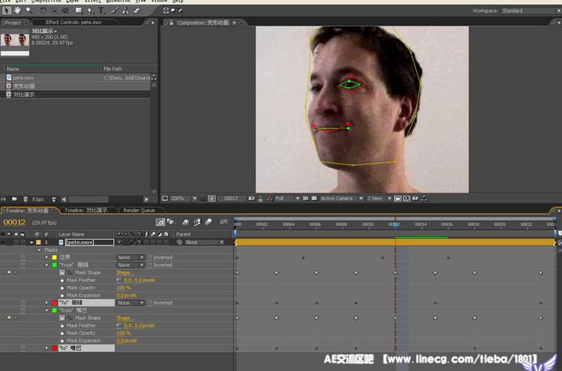Toggle the transparency grid icon
The width and height of the screenshot is (562, 371).
click(x=314, y=198)
